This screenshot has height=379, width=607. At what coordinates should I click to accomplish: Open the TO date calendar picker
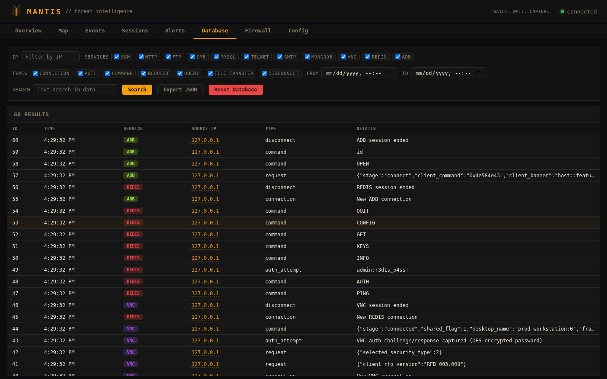point(478,73)
